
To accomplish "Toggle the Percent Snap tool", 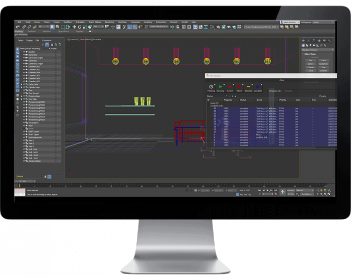I will click(135, 27).
